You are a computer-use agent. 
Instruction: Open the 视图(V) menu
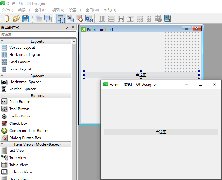point(58,10)
